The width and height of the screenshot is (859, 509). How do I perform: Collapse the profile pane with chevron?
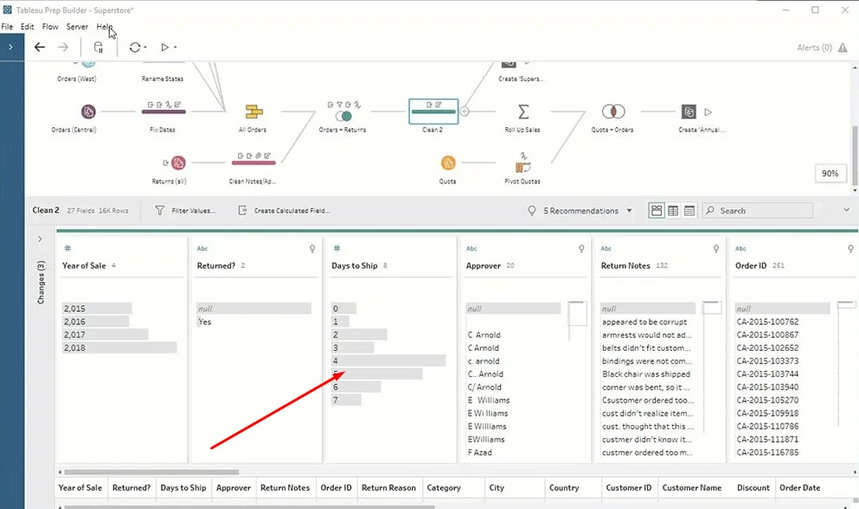click(x=846, y=210)
